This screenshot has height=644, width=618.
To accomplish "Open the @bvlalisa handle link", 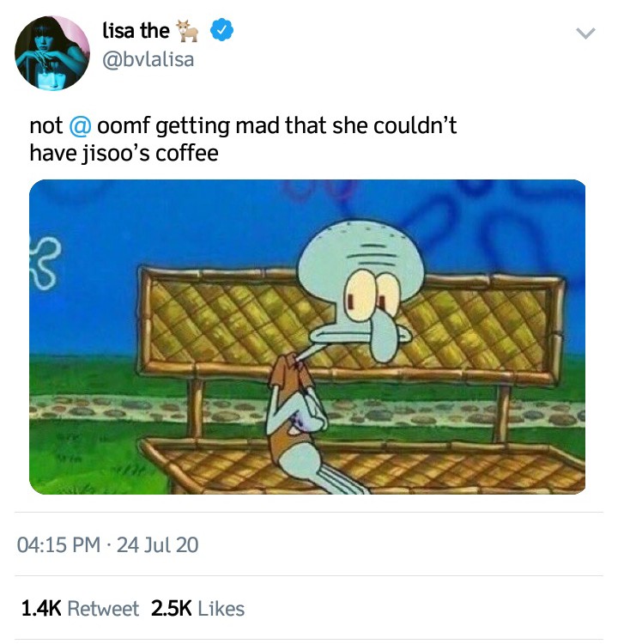I will click(x=148, y=59).
